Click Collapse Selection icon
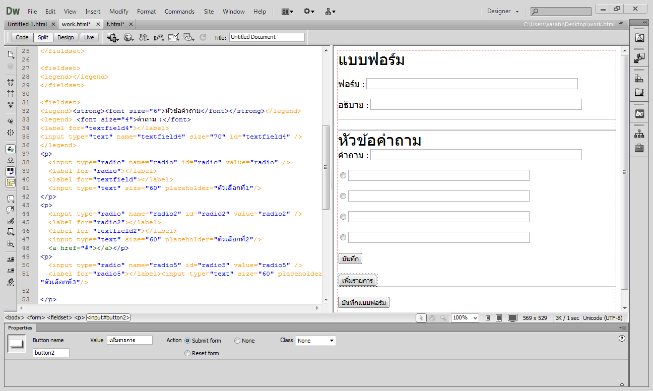 (11, 94)
